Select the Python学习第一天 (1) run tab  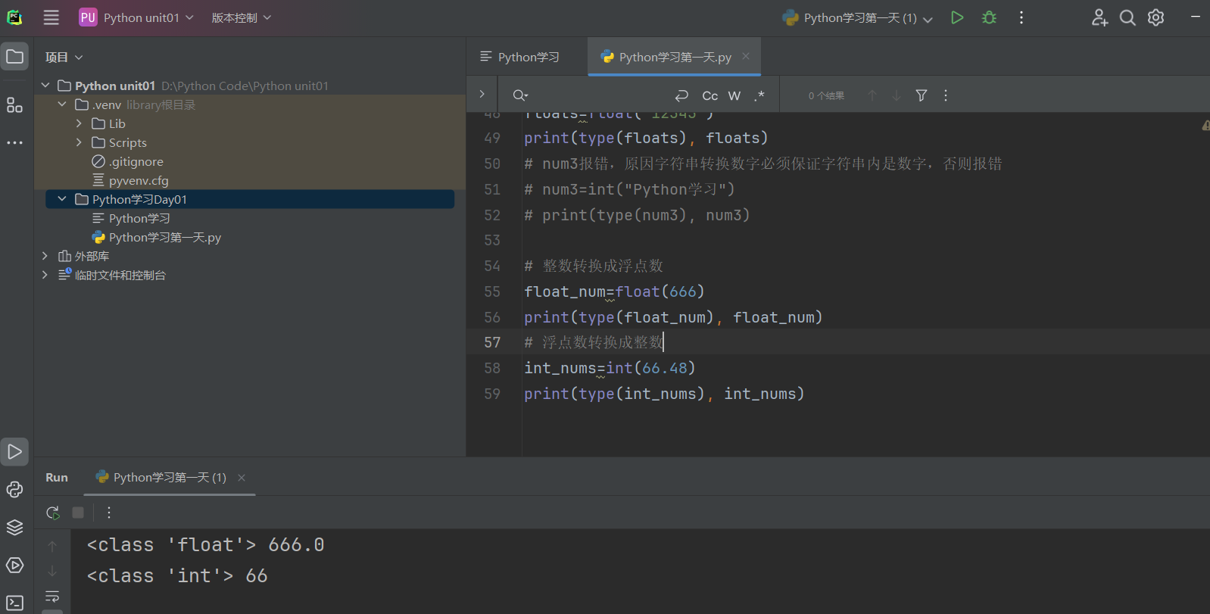(162, 477)
